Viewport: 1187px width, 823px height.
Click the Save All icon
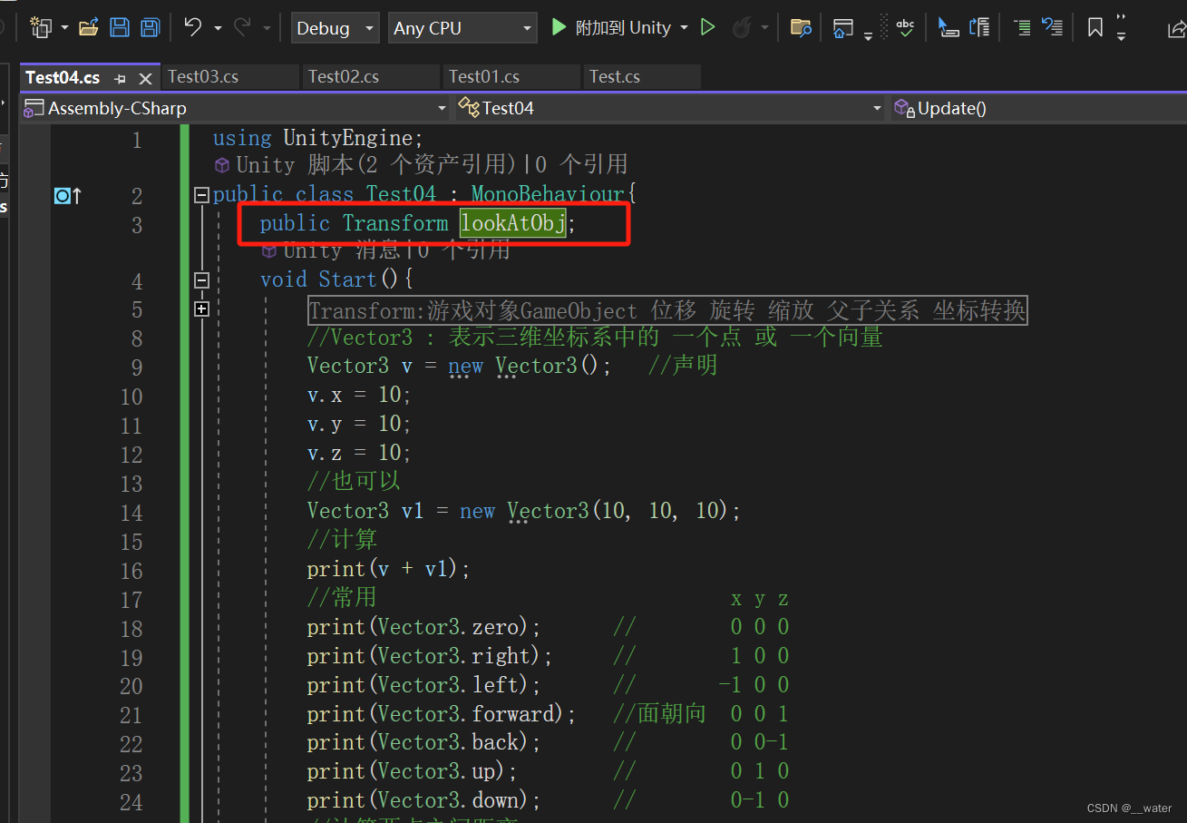(150, 28)
